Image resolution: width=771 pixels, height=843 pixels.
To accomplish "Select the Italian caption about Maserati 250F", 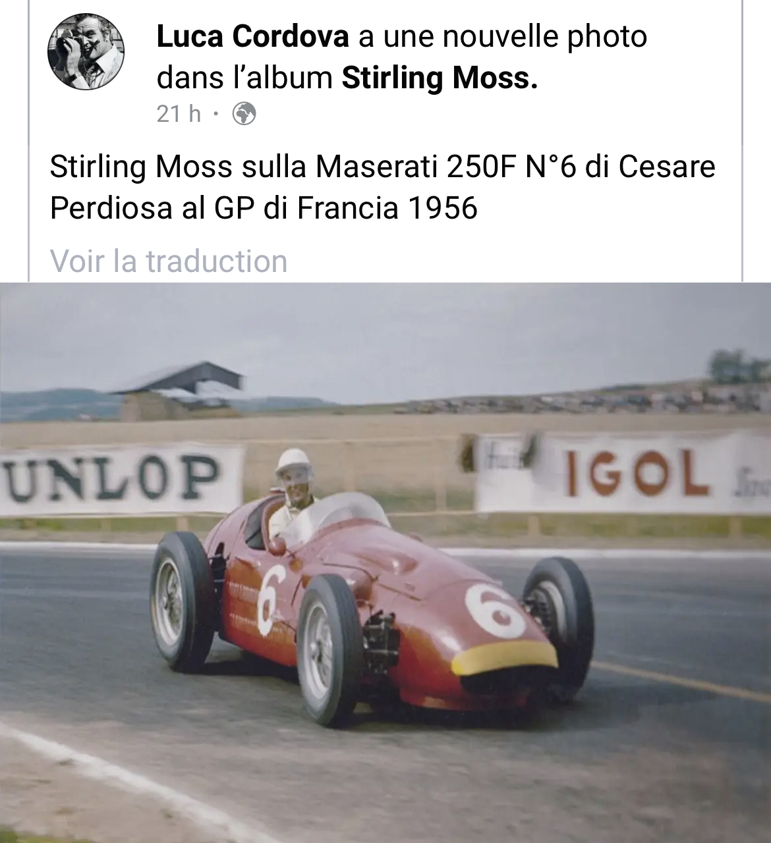I will coord(382,187).
